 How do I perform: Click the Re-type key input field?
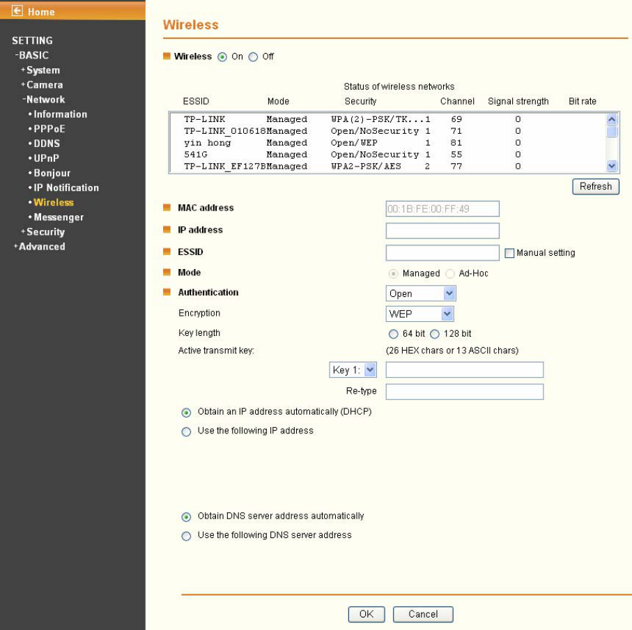(464, 392)
